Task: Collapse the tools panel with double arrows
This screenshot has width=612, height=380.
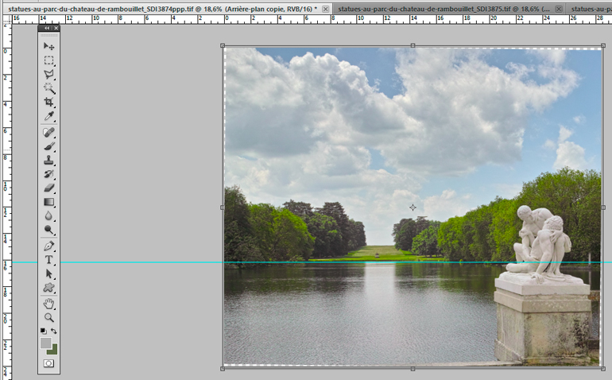Action: (47, 28)
